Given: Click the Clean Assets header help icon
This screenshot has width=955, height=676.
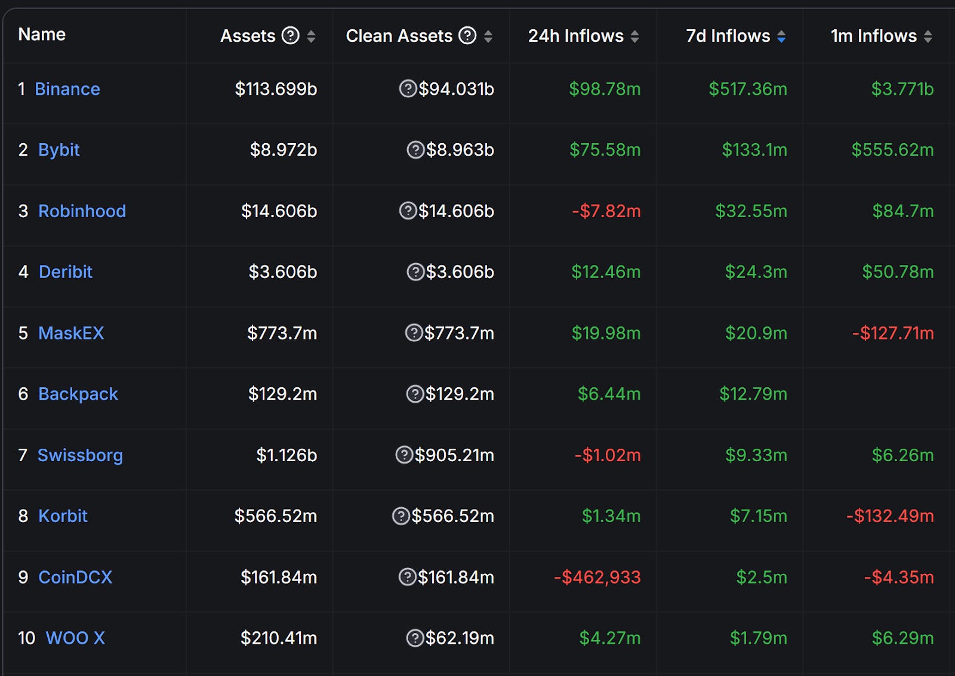Looking at the screenshot, I should click(467, 36).
